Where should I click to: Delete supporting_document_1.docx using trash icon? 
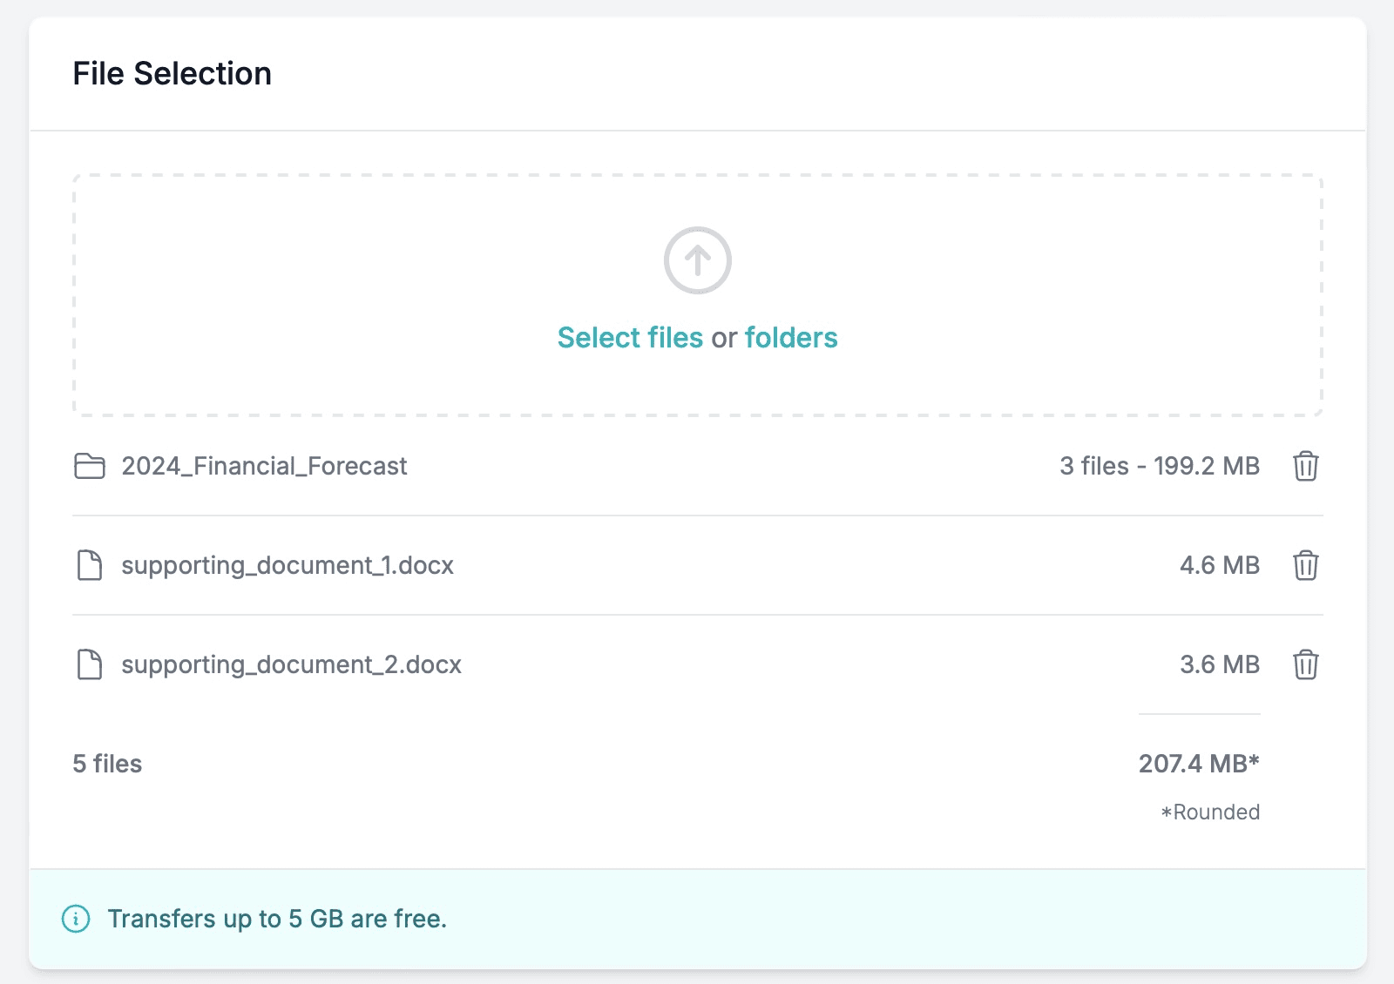point(1305,565)
